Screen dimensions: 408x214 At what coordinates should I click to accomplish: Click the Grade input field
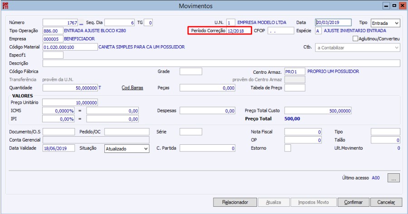point(191,71)
